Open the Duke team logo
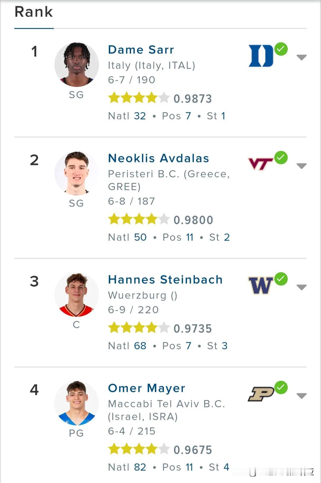The width and height of the screenshot is (321, 483). point(261,56)
